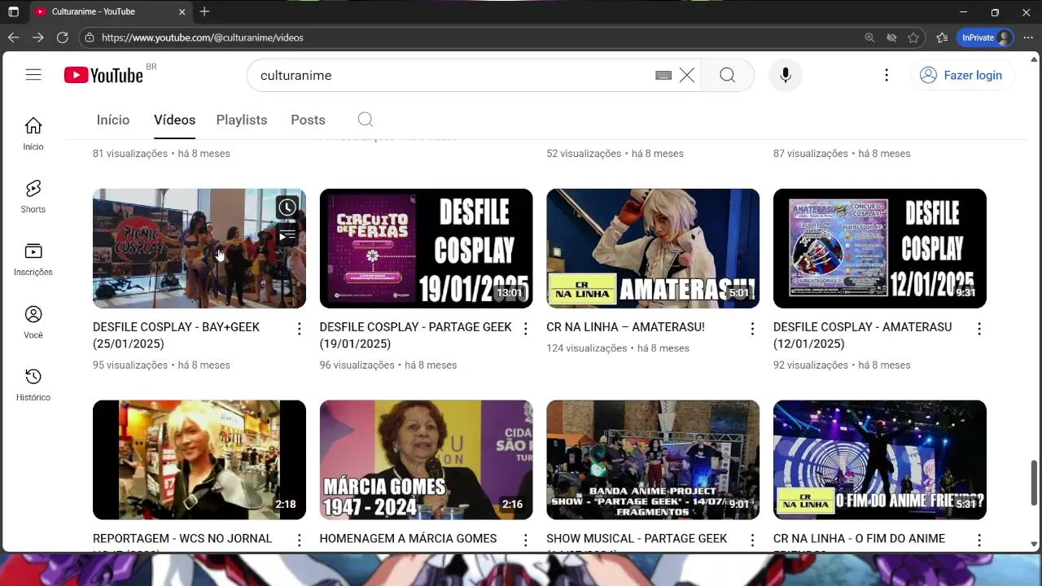1042x586 pixels.
Task: Clear the search text with the X
Action: tap(687, 75)
